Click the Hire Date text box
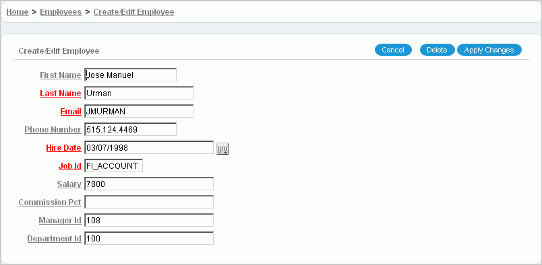Image resolution: width=542 pixels, height=265 pixels. [149, 148]
